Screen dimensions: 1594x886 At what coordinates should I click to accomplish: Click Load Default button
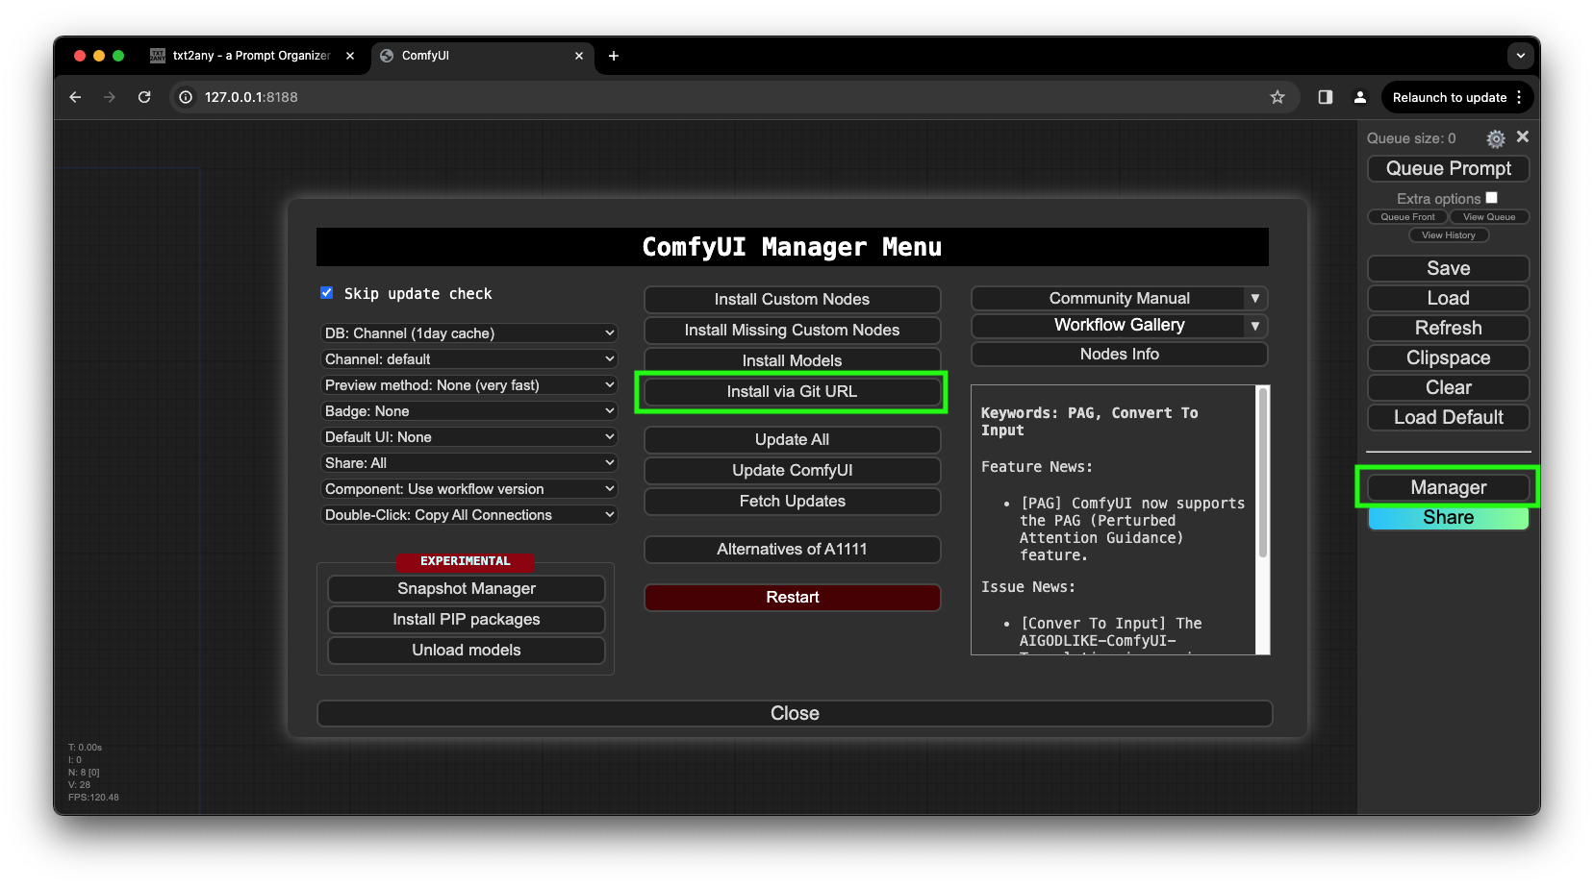click(1448, 418)
